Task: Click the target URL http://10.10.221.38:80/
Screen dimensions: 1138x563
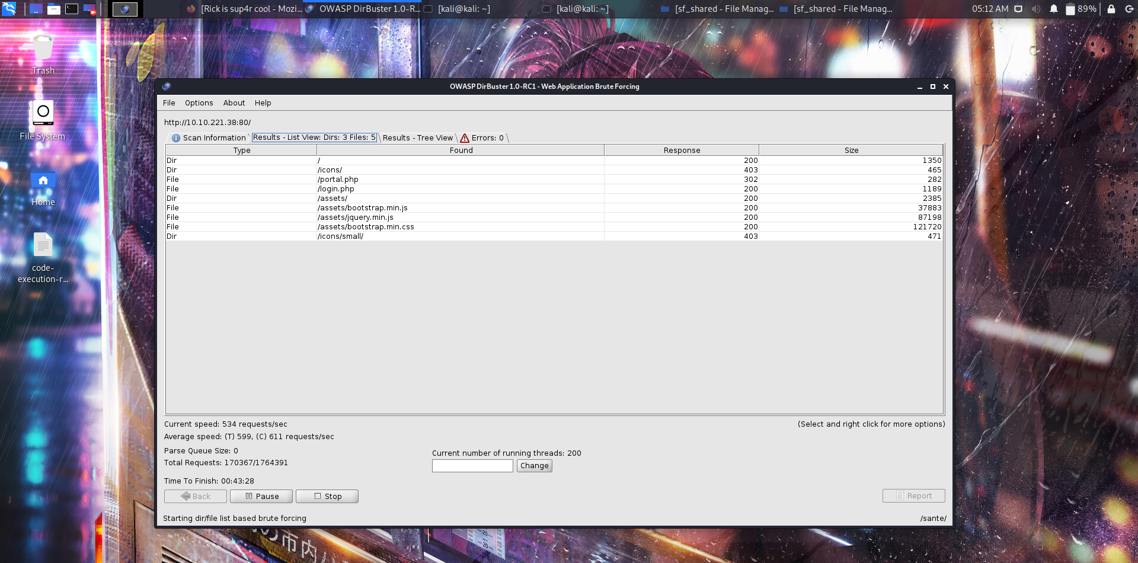Action: coord(207,123)
